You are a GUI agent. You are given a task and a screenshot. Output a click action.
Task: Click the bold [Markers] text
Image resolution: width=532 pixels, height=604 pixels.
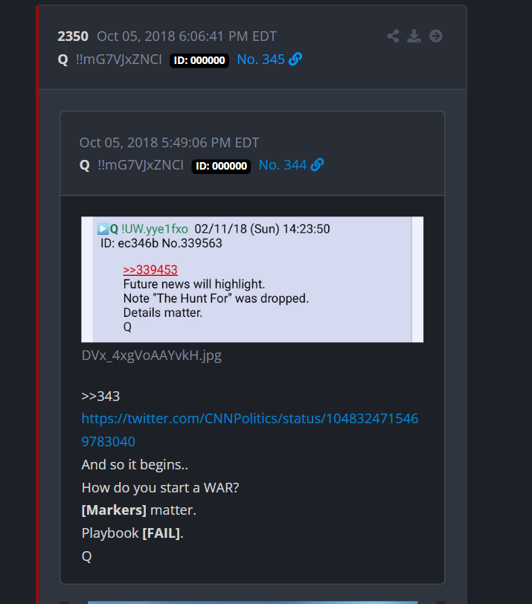114,510
